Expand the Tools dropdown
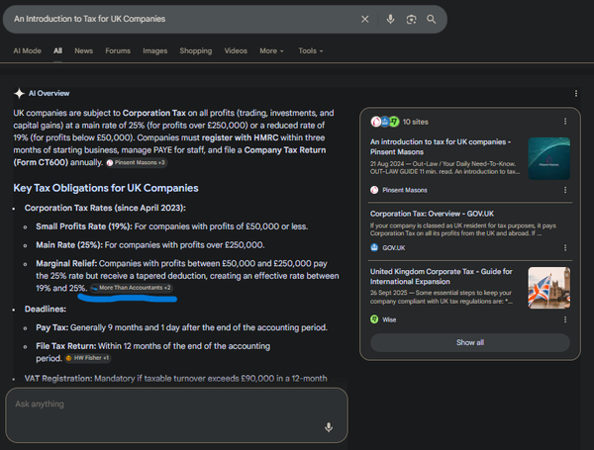The width and height of the screenshot is (594, 450). point(311,50)
